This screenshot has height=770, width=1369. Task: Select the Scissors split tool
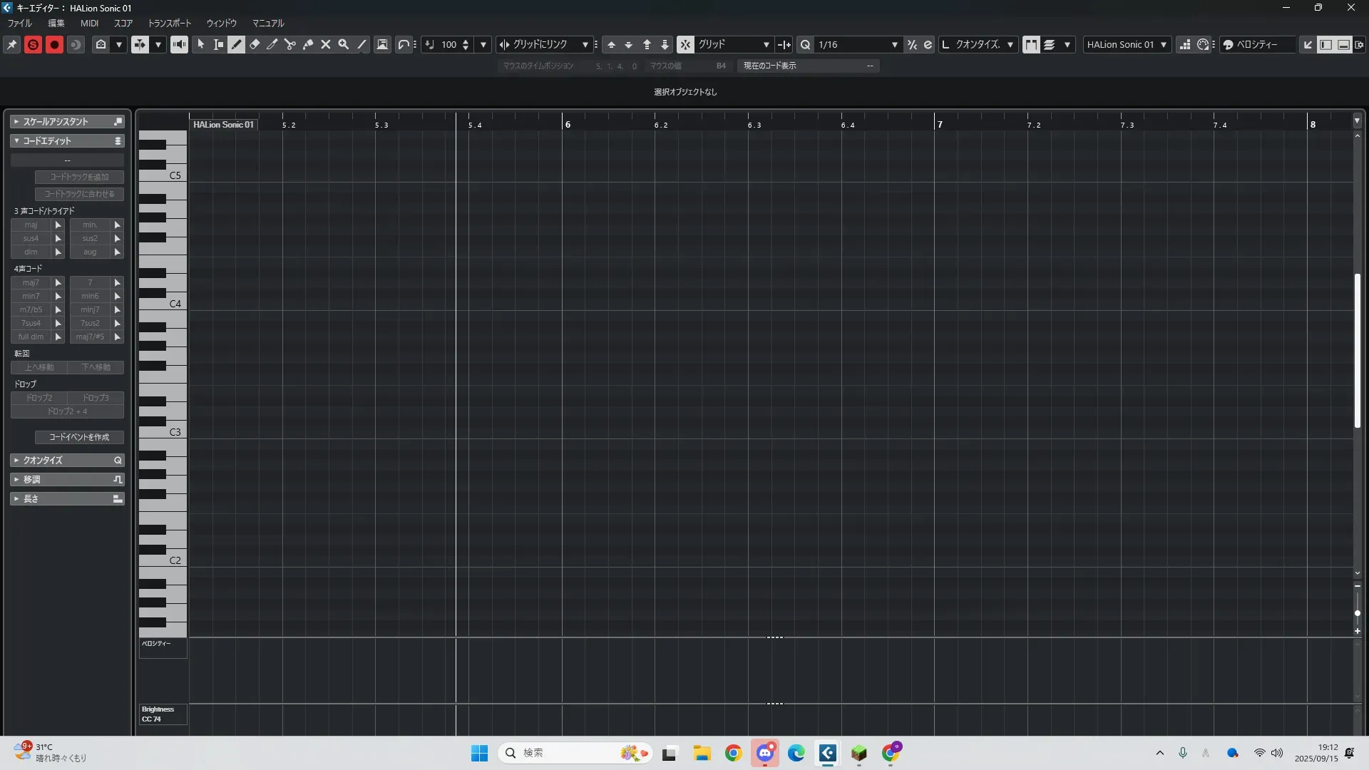290,44
